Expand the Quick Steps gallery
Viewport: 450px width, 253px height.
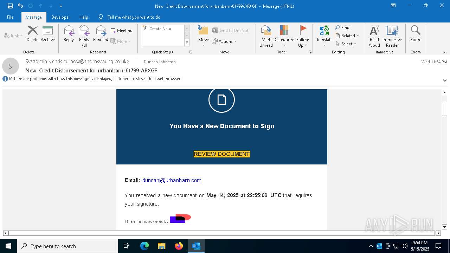187,43
